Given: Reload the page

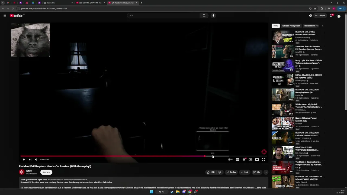Looking at the screenshot, I should 12,8.
